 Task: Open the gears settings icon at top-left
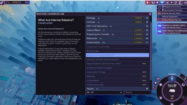click(x=2, y=2)
